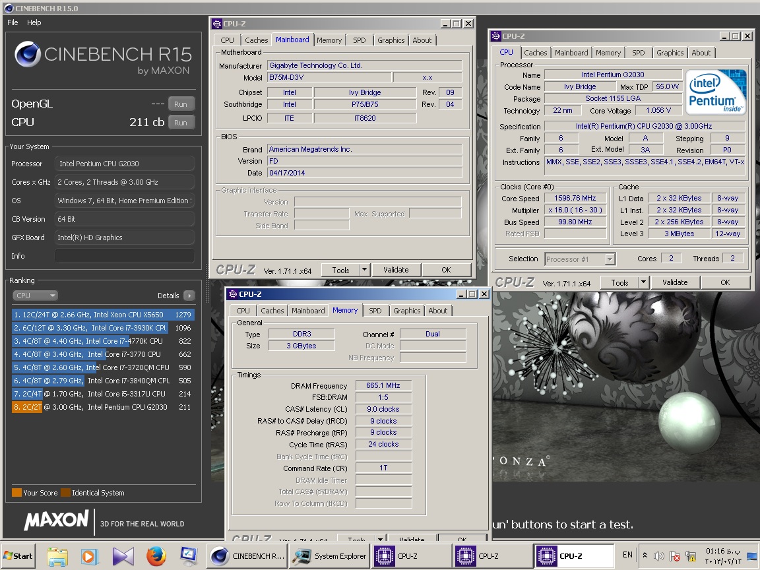Run the CPU benchmark
Screen dimensions: 760x570
[181, 123]
